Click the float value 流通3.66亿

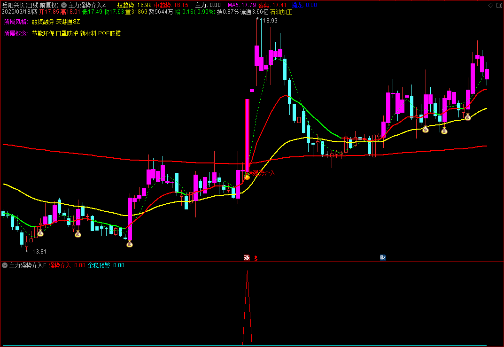tap(254, 12)
